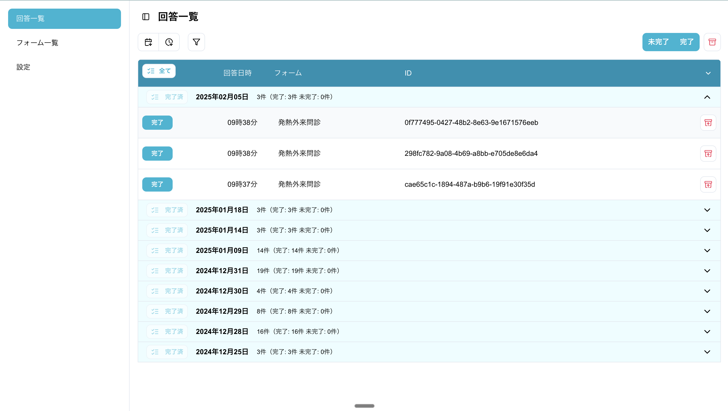Open the table header chevron dropdown
This screenshot has width=728, height=411.
[x=708, y=73]
